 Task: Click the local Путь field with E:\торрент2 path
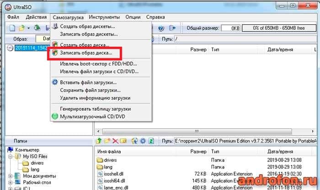point(245,141)
